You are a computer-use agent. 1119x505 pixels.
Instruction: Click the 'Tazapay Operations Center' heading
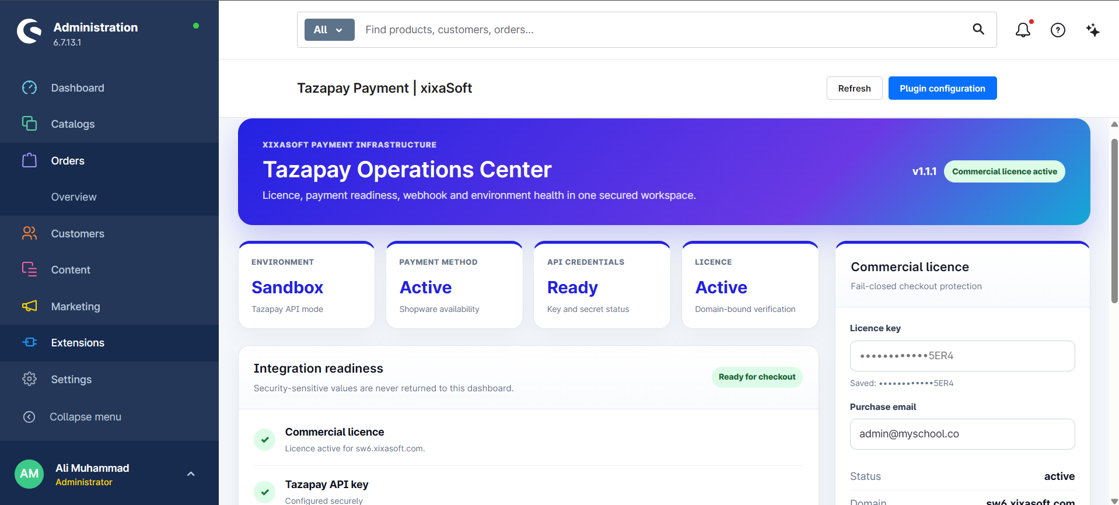tap(407, 170)
